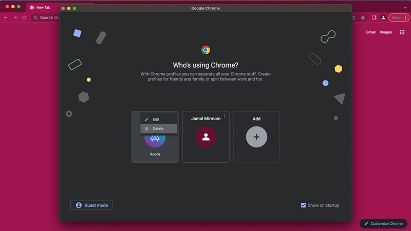411x231 pixels.
Task: Enter Guest mode
Action: point(92,205)
